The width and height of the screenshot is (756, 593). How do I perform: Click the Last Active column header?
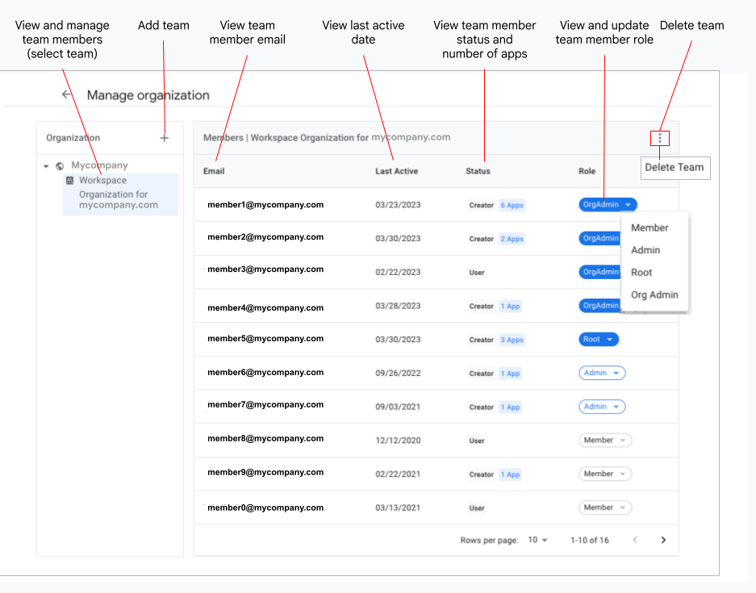[x=396, y=171]
